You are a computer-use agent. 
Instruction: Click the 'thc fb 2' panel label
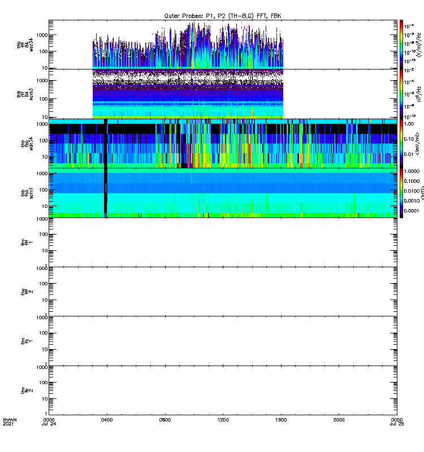(x=27, y=390)
